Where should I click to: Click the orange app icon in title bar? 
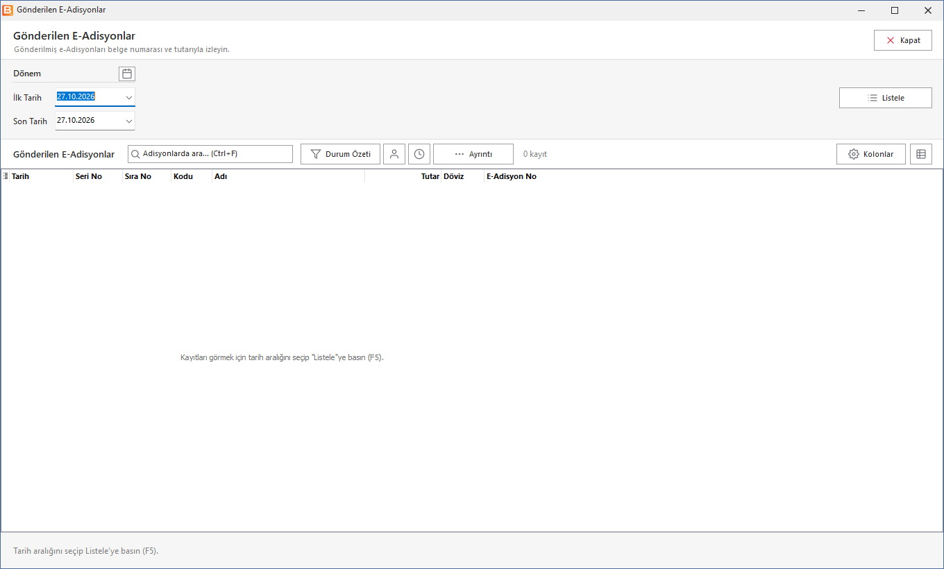pos(8,10)
